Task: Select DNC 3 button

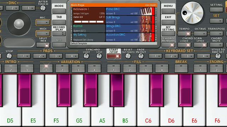Action: point(28,8)
